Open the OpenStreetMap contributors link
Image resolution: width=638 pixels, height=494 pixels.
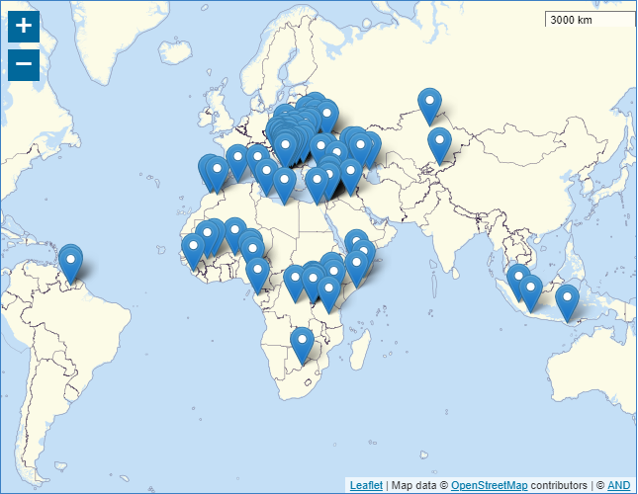click(489, 485)
